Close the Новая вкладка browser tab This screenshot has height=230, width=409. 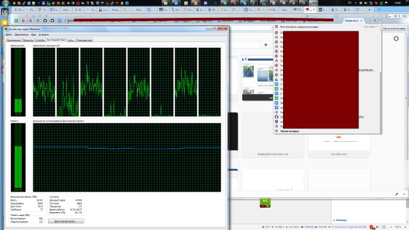[361, 20]
